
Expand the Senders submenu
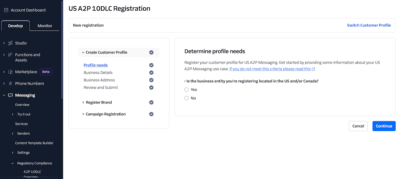pyautogui.click(x=13, y=133)
